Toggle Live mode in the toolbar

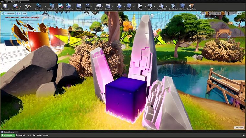(61, 7)
